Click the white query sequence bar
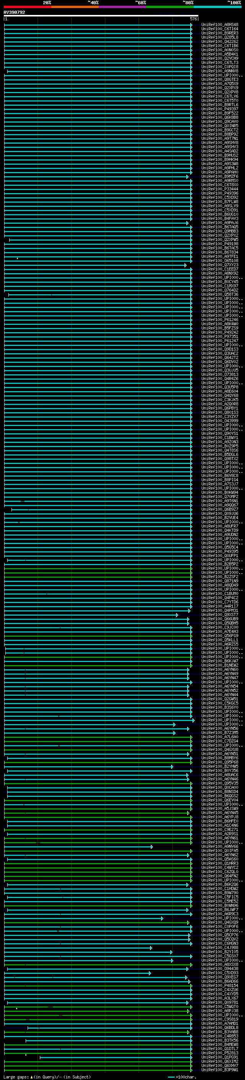 coord(101,15)
